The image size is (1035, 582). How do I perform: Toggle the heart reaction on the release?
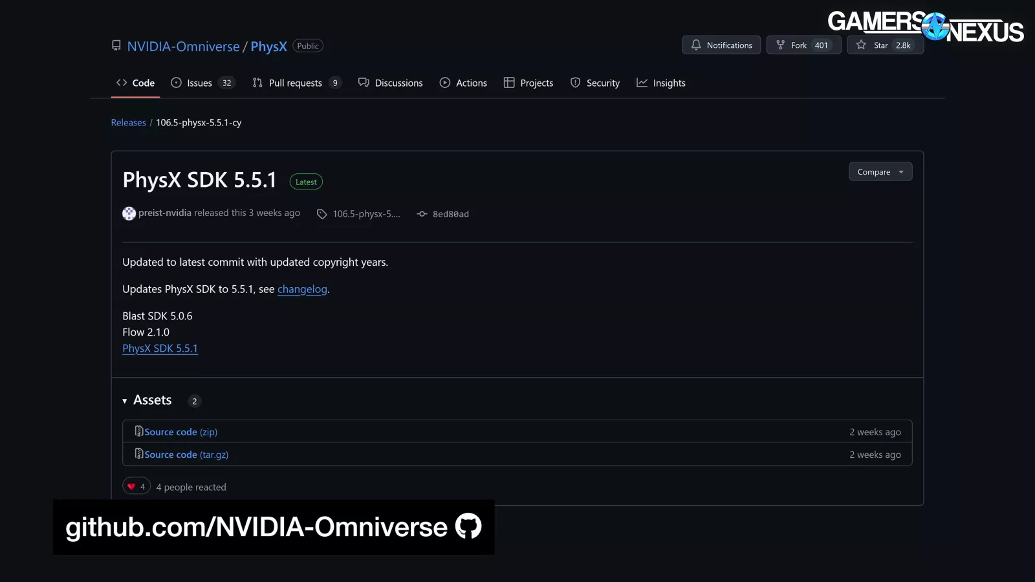136,486
